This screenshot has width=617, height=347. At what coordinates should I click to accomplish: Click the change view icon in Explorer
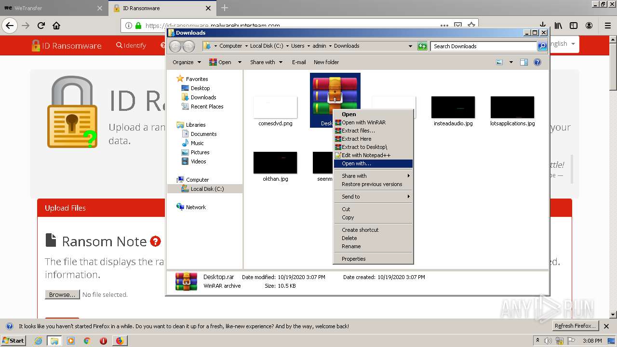coord(499,62)
